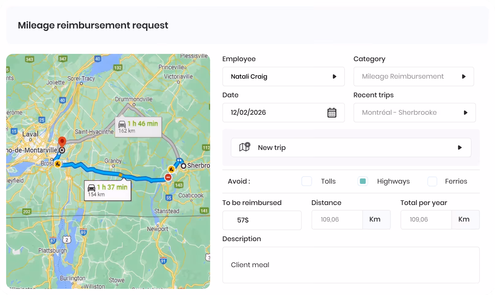
Task: Click the New trip map icon
Action: tap(244, 147)
